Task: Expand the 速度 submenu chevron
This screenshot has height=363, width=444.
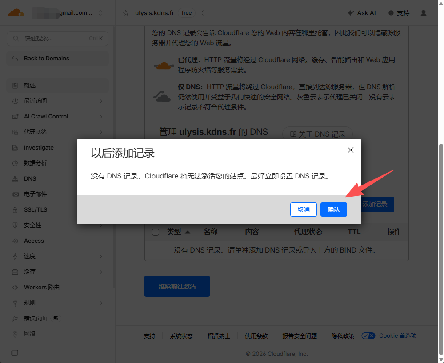Action: (101, 256)
